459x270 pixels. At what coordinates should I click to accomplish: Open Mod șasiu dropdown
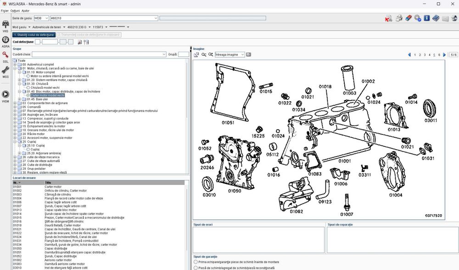pos(22,27)
